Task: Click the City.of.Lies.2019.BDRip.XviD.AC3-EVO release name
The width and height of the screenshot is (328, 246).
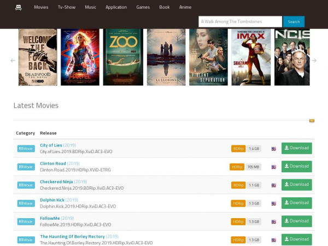Action: (x=76, y=151)
